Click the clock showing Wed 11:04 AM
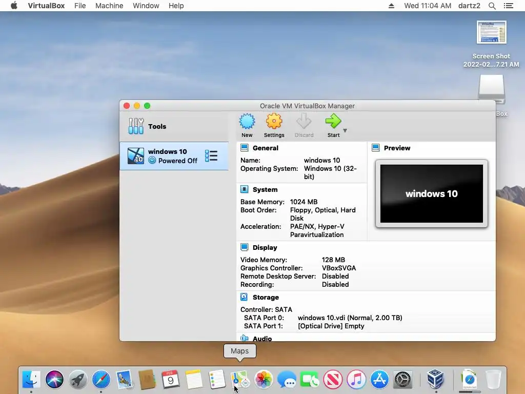Viewport: 525px width, 394px height. (428, 6)
